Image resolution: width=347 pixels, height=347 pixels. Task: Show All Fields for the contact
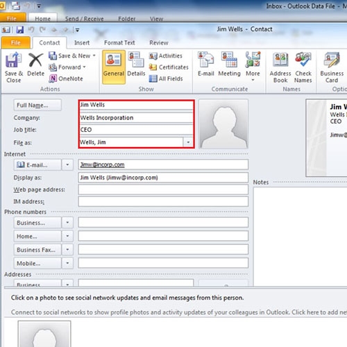[x=166, y=78]
